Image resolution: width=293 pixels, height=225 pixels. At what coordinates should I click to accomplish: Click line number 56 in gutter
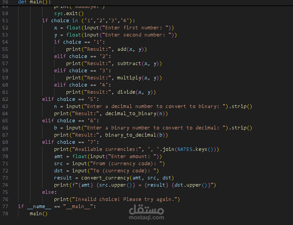5,56
